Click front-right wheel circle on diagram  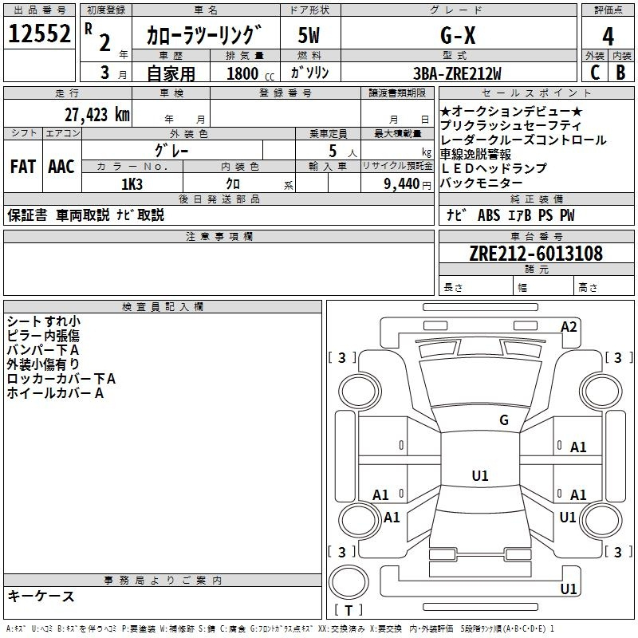(x=601, y=392)
